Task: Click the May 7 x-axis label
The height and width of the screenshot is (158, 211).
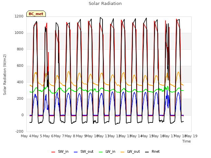Action: (x=59, y=136)
